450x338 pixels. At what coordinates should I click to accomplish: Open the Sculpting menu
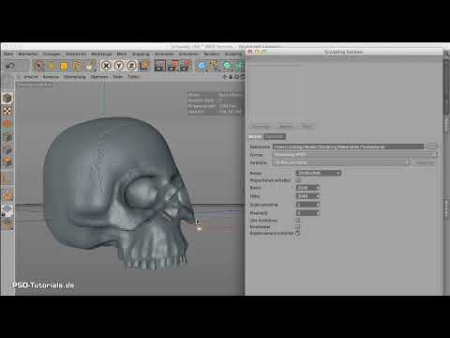(x=233, y=54)
